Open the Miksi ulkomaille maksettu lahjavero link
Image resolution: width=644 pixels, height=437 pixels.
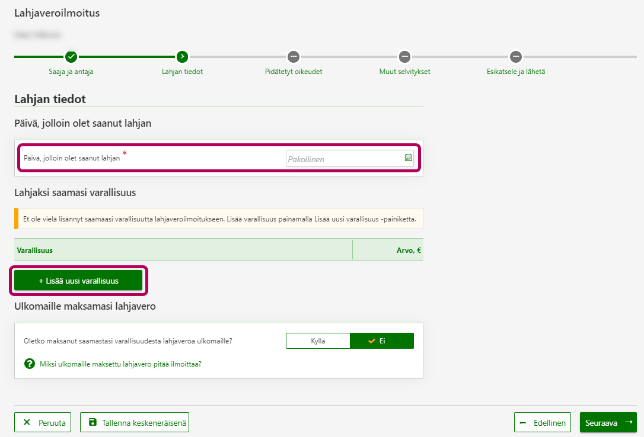(x=120, y=364)
